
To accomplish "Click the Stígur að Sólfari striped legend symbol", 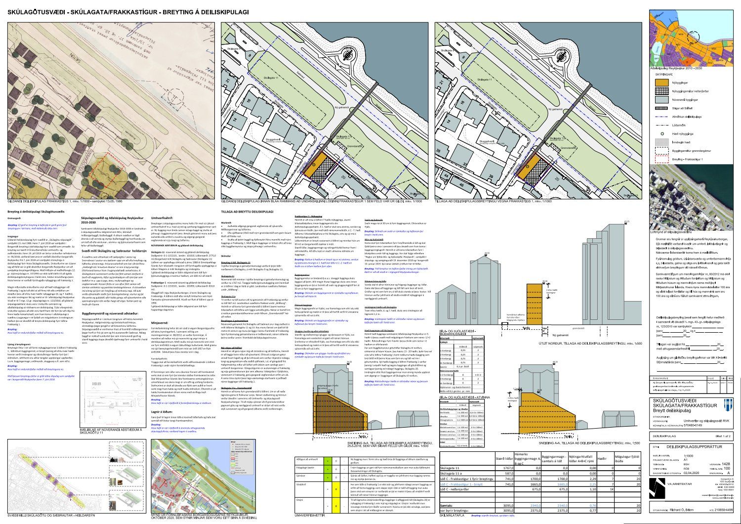I will click(661, 108).
